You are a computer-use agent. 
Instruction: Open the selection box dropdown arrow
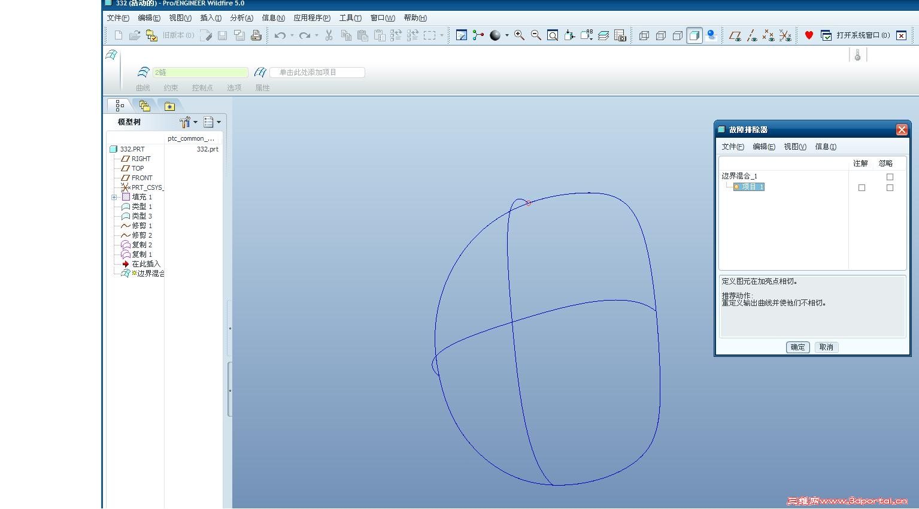[442, 35]
